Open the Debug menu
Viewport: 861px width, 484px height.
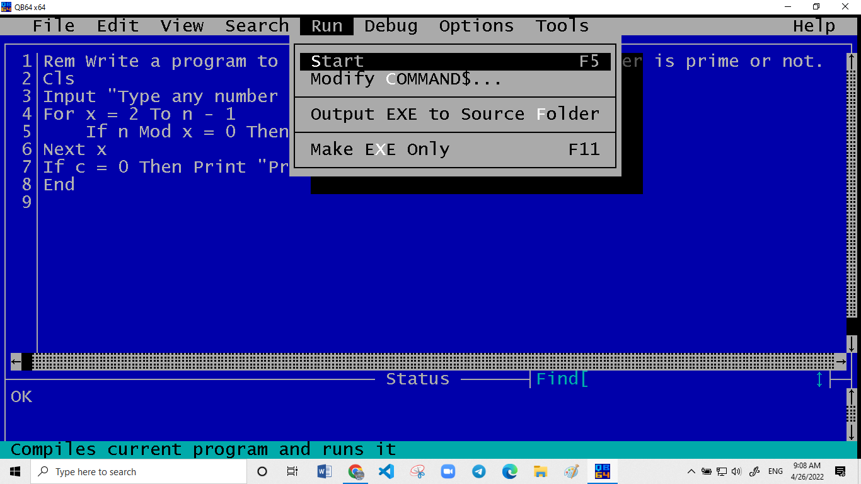pyautogui.click(x=391, y=26)
